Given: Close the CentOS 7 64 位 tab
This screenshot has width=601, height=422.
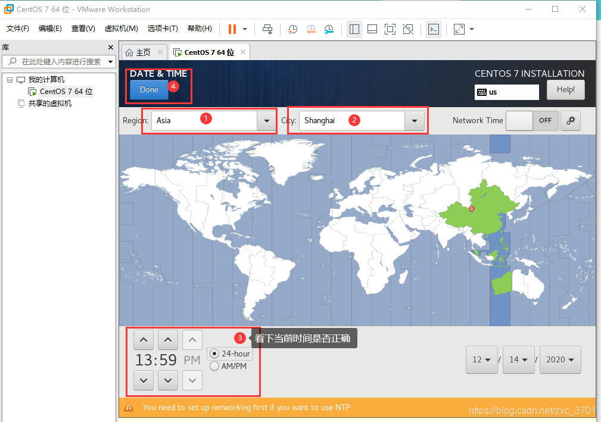Looking at the screenshot, I should point(243,52).
